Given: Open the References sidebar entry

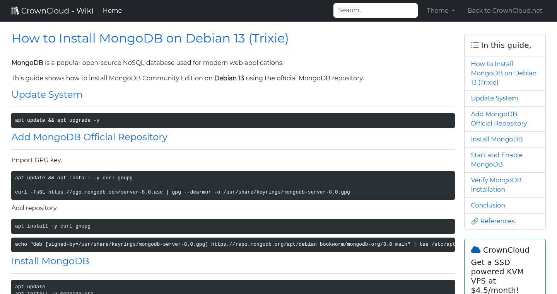Looking at the screenshot, I should point(497,221).
